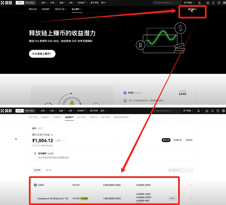Switch to Web3 钱包 in upper header
Screen dimensions: 226x205
tap(30, 3)
